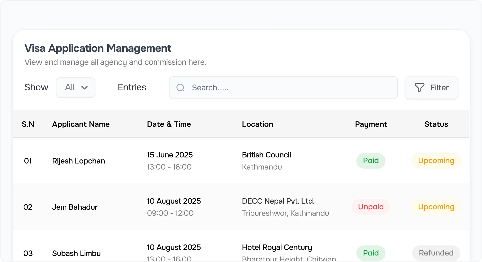Toggle the Upcoming badge for Rijesh Lopchan
The width and height of the screenshot is (482, 262).
coord(436,160)
